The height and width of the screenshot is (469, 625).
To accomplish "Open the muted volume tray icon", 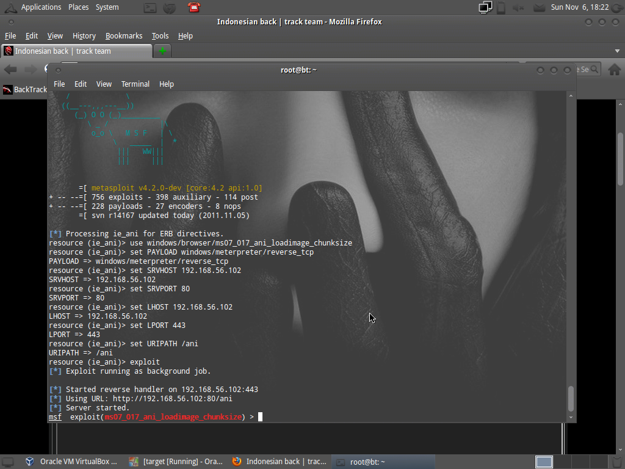I will coord(518,7).
